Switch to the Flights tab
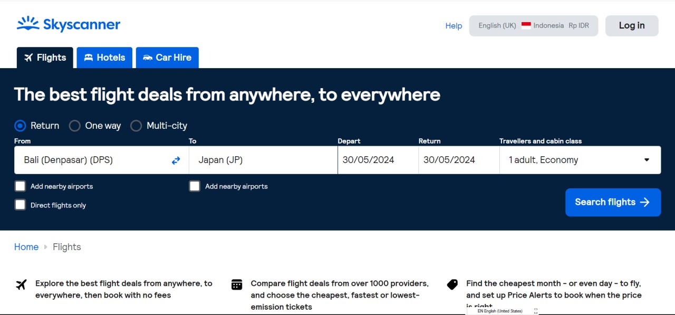This screenshot has height=315, width=675. pos(45,58)
